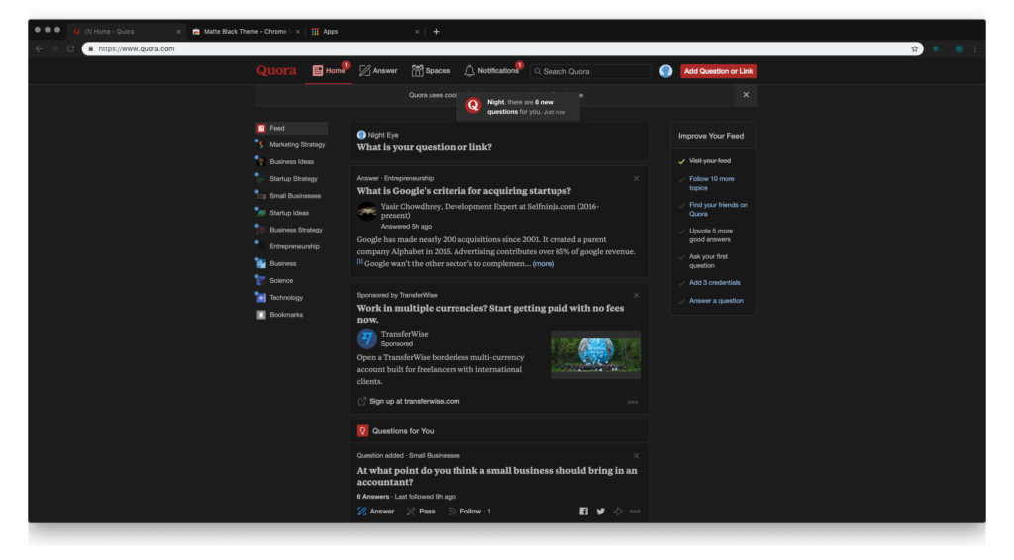Share accountant question on Twitter
Viewport: 1014px width, 560px height.
[x=601, y=511]
